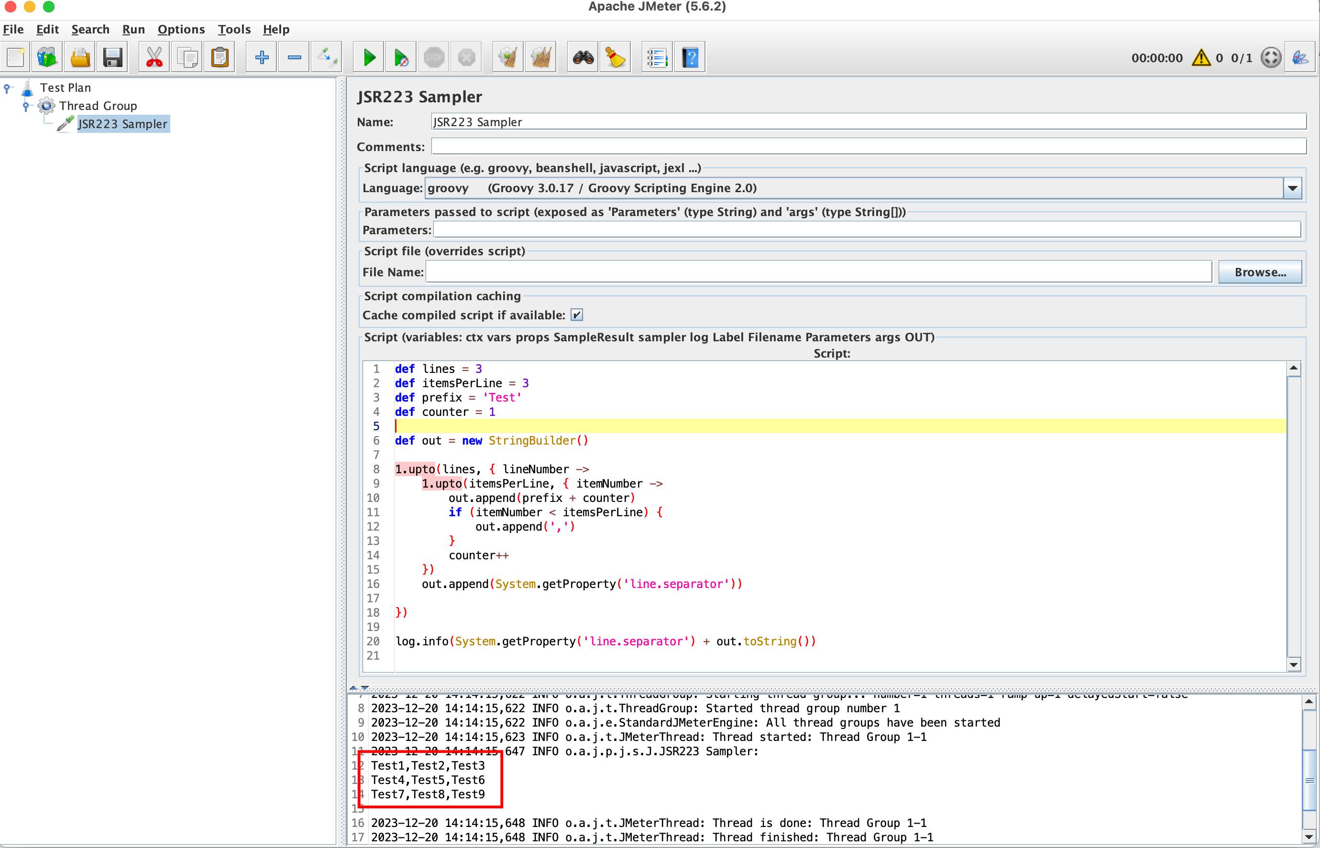Screen dimensions: 1320x848
Task: Toggle enabled state of selected element
Action: pos(326,57)
